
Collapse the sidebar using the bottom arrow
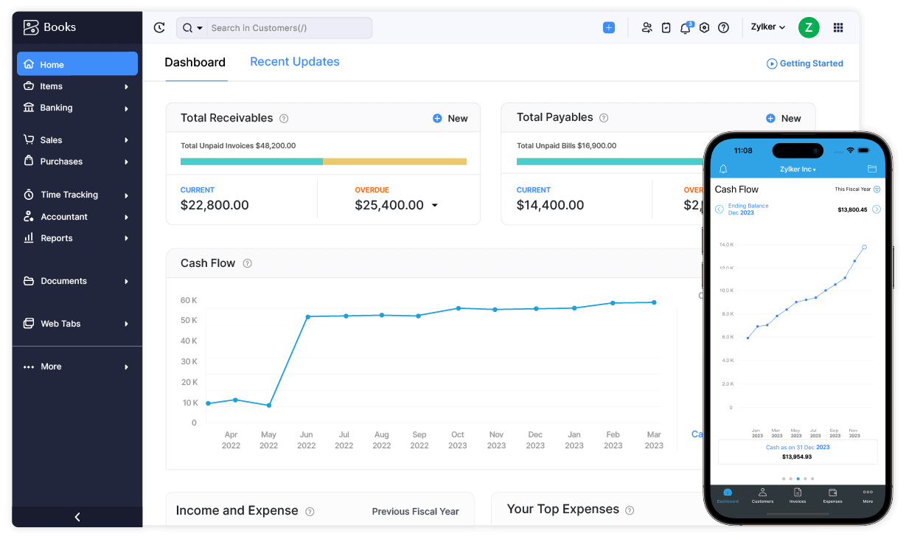77,517
